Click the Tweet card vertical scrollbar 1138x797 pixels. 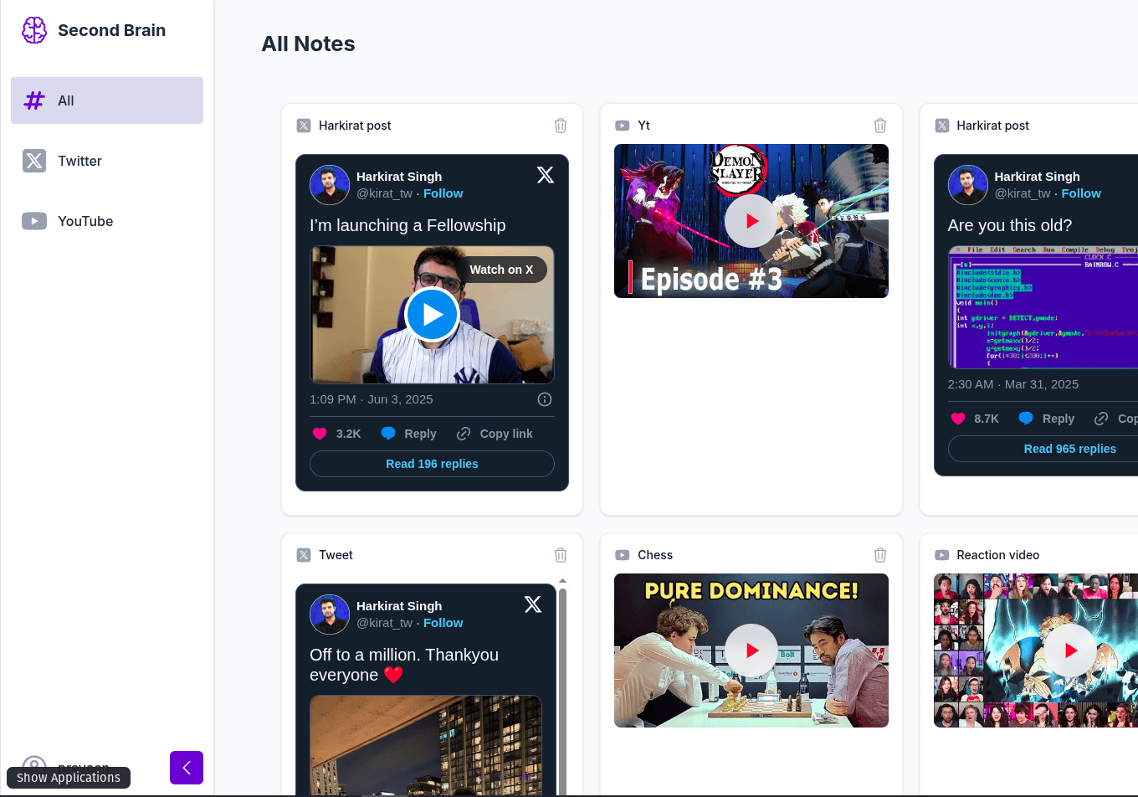tap(562, 686)
